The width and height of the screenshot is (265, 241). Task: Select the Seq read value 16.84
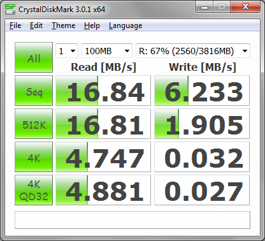coord(103,91)
